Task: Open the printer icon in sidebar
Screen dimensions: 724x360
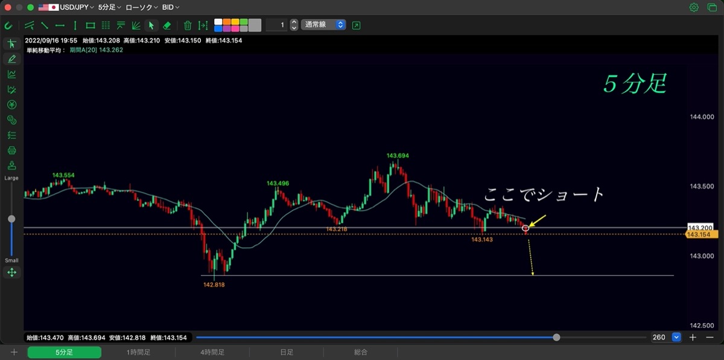Action: pyautogui.click(x=11, y=150)
